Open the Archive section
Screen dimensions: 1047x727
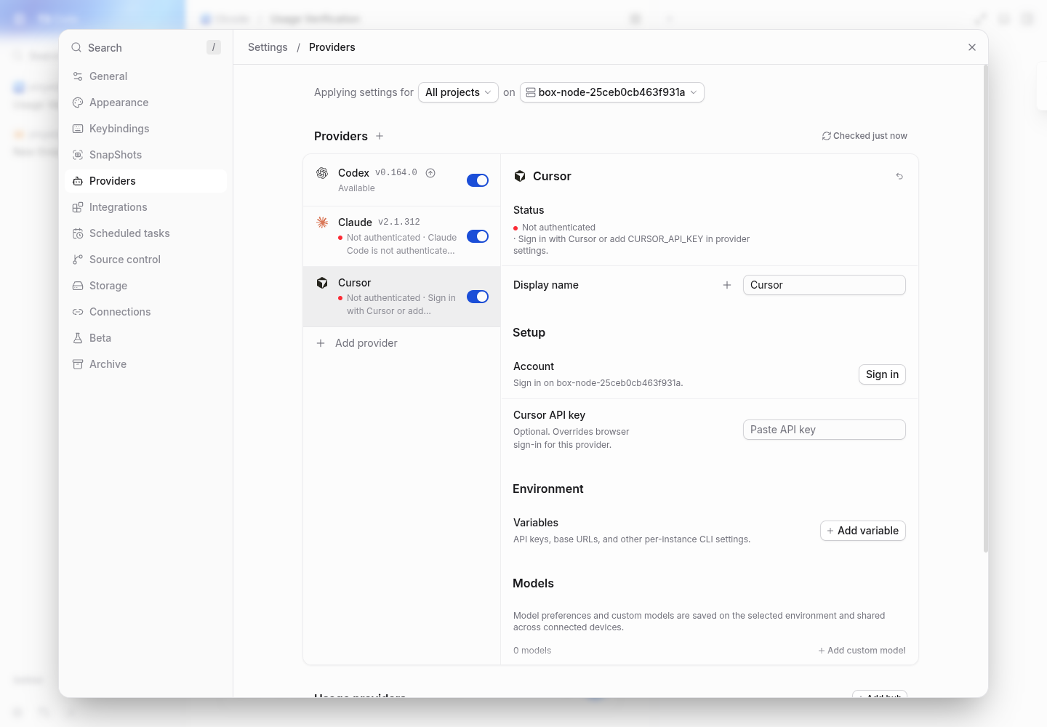[145, 364]
